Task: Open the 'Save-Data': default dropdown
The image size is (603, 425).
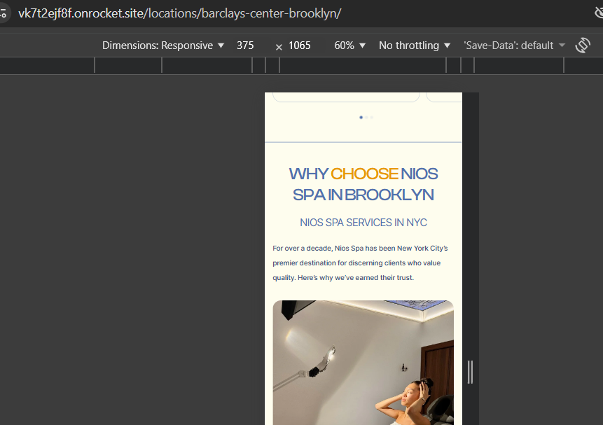Action: [514, 46]
